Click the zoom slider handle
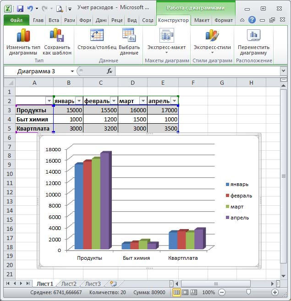Screen dimensions: 291x301 point(248,292)
